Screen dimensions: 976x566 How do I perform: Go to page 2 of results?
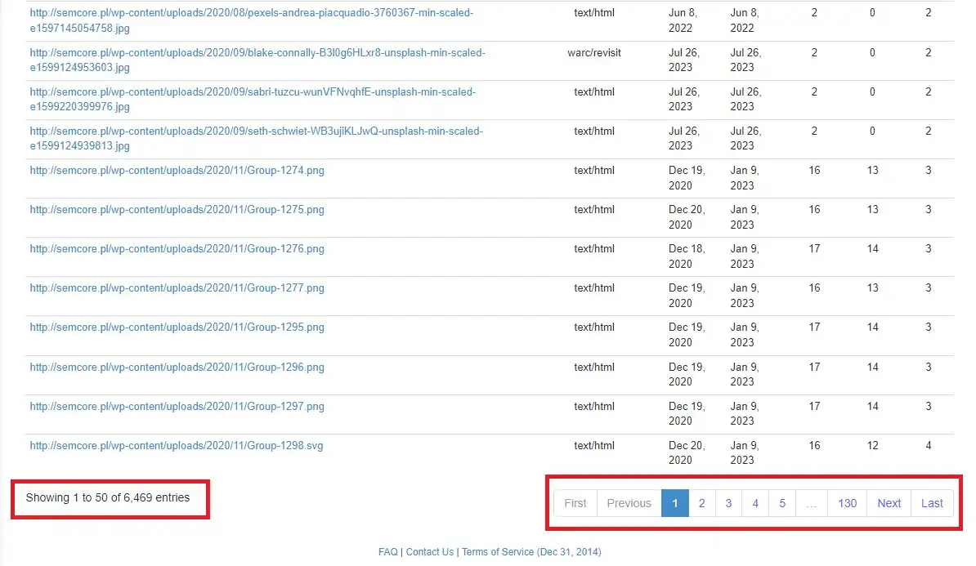coord(701,503)
